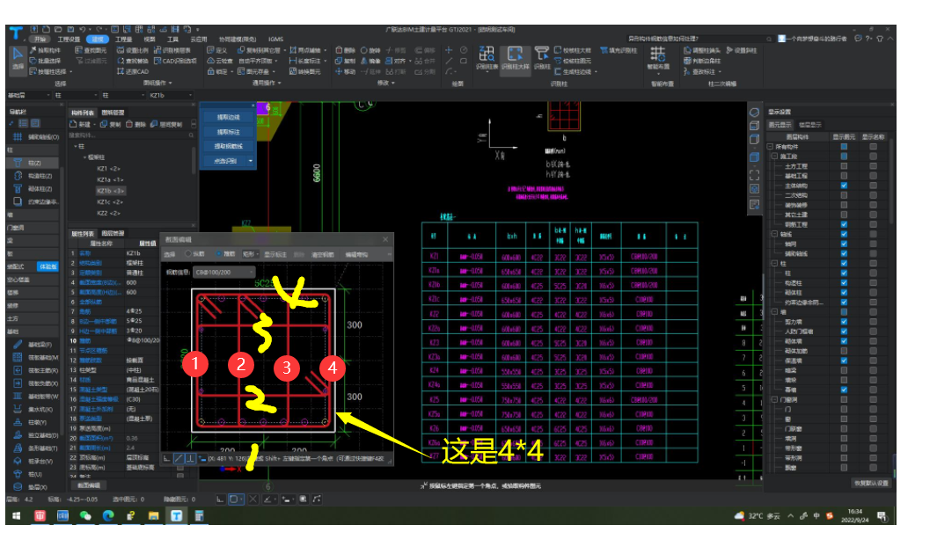Click the 设置比例 set scale tool

pos(133,50)
